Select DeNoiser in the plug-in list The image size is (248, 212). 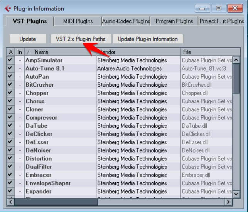[38, 150]
